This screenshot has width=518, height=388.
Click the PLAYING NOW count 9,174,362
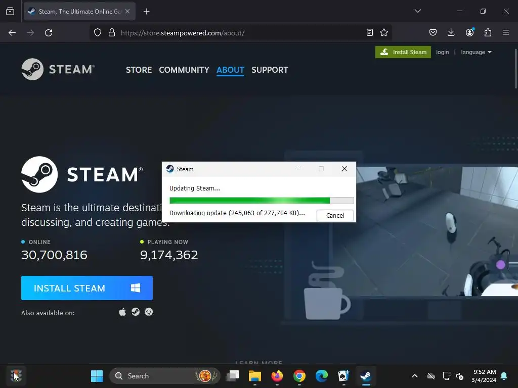169,255
